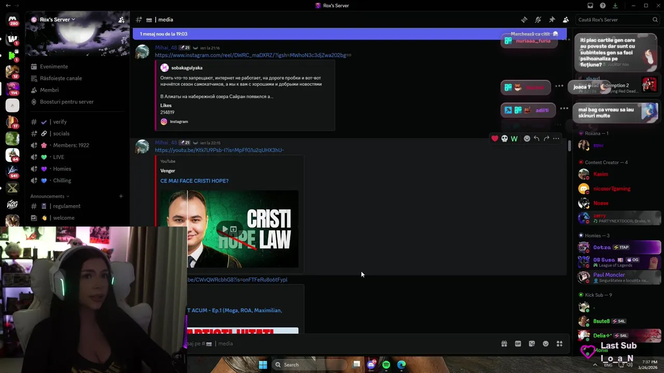Open sticker picker in message bar
Screen dimensions: 664x373
coord(532,343)
